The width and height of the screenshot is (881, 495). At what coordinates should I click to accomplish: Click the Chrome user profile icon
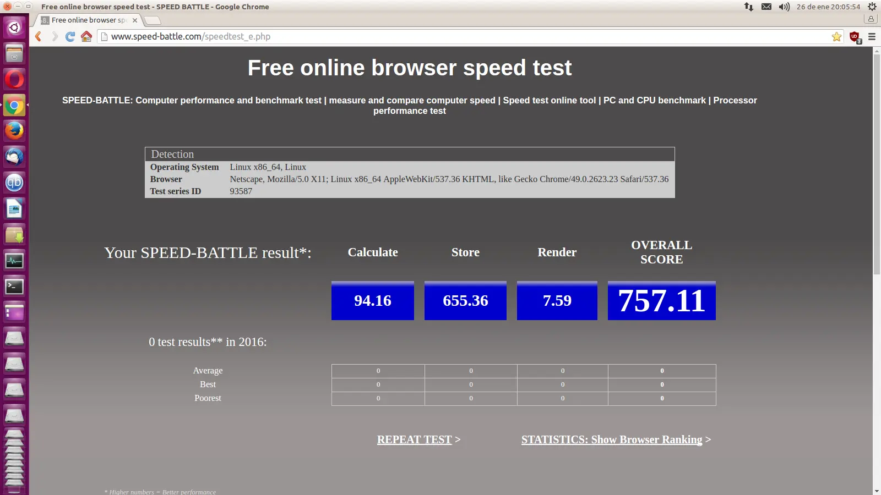[871, 19]
